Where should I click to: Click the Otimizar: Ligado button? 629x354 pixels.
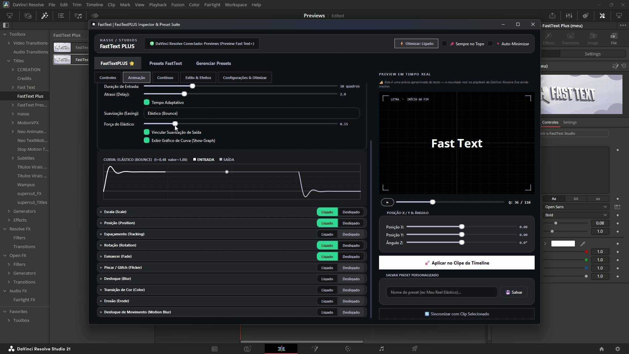click(x=416, y=44)
